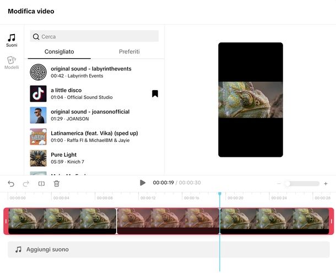Screen dimensions: 336x275
Task: Click the 00:00:20 ruler mark
Action: pyautogui.click(x=235, y=198)
